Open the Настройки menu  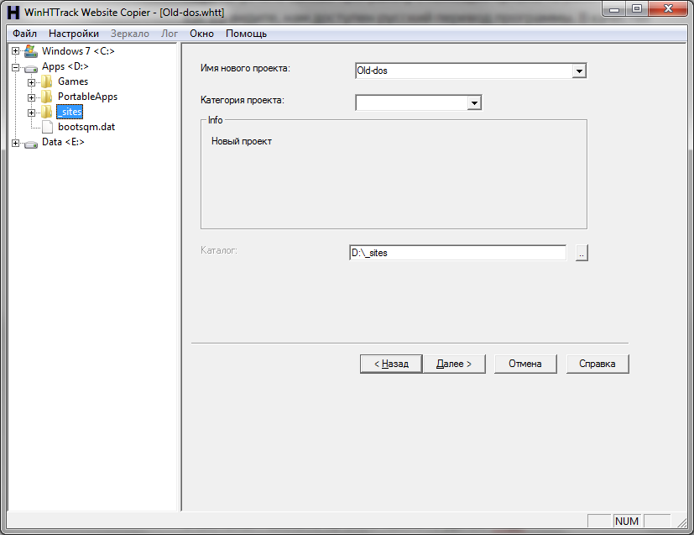point(74,34)
